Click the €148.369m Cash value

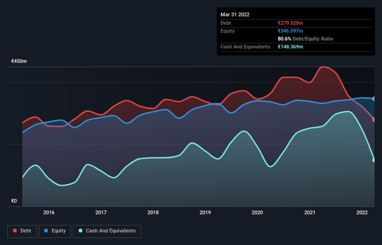(x=290, y=47)
